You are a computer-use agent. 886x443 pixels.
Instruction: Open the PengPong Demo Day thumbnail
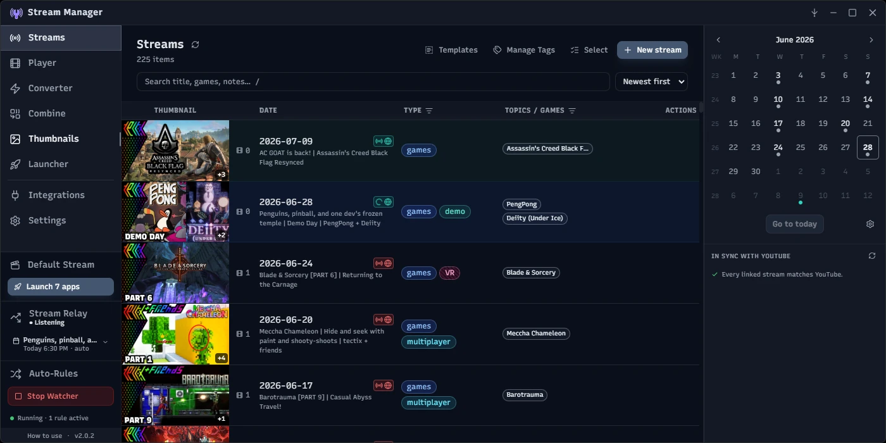tap(175, 212)
